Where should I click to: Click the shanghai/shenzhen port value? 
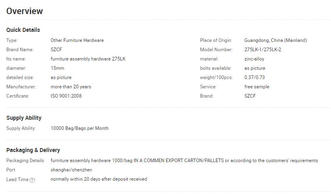tap(71, 170)
